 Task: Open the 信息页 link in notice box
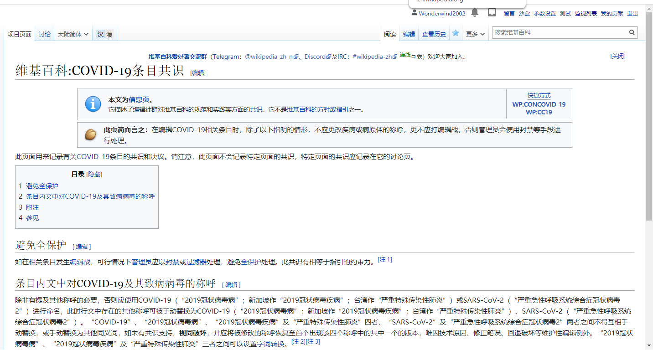click(x=139, y=100)
